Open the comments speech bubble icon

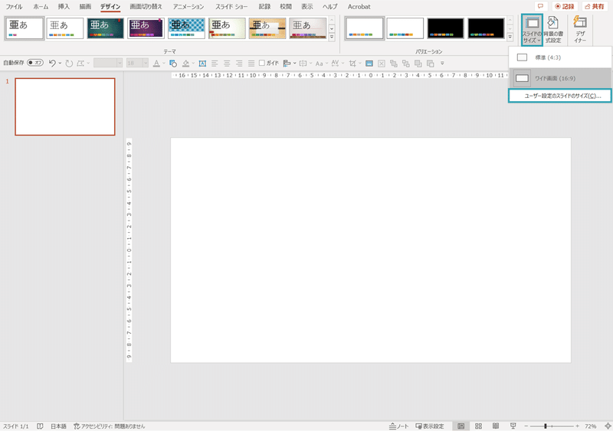pos(541,6)
